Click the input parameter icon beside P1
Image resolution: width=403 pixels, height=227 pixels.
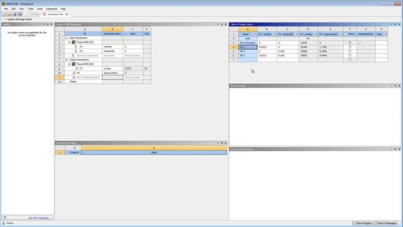(76, 47)
